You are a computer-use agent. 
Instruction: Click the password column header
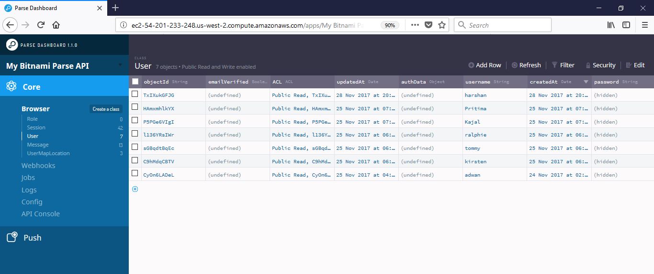coord(623,82)
